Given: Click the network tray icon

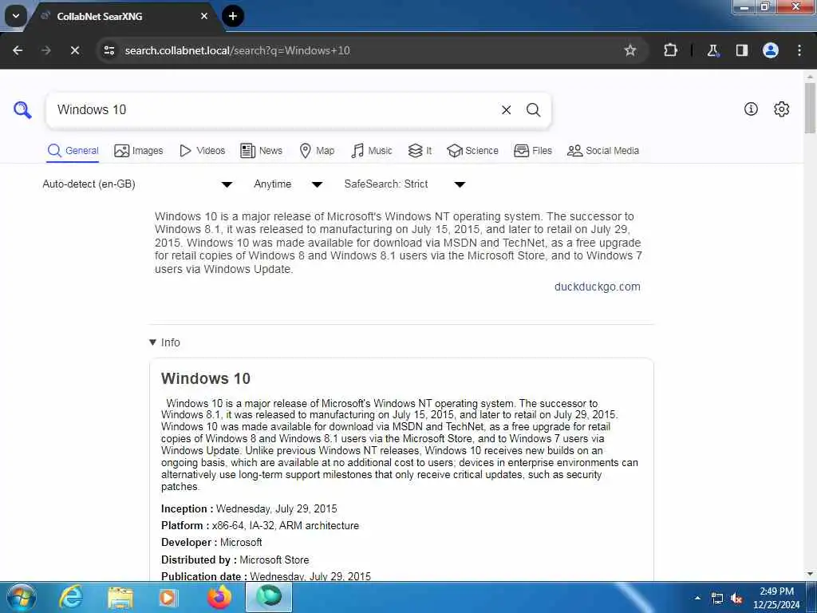Looking at the screenshot, I should click(717, 599).
